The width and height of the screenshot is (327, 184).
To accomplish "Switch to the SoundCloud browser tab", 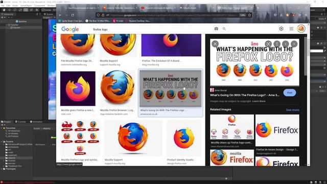I will pyautogui.click(x=120, y=8).
